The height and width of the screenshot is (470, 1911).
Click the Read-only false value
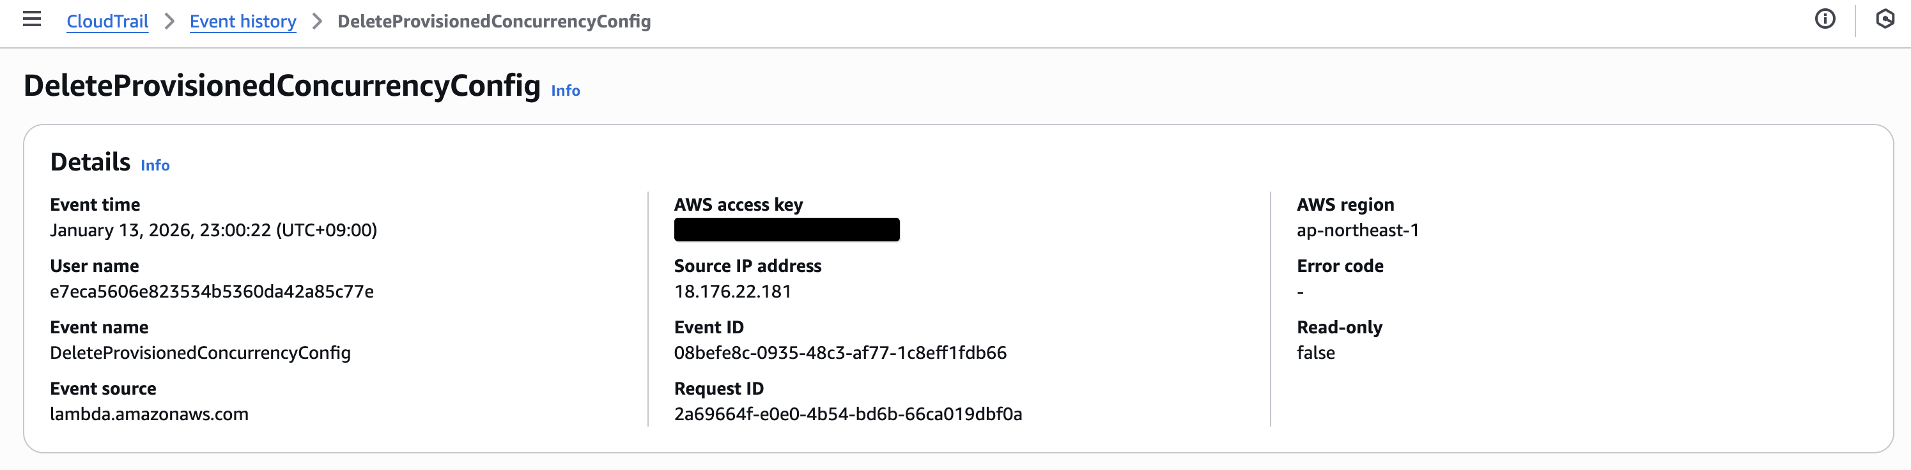(1315, 353)
